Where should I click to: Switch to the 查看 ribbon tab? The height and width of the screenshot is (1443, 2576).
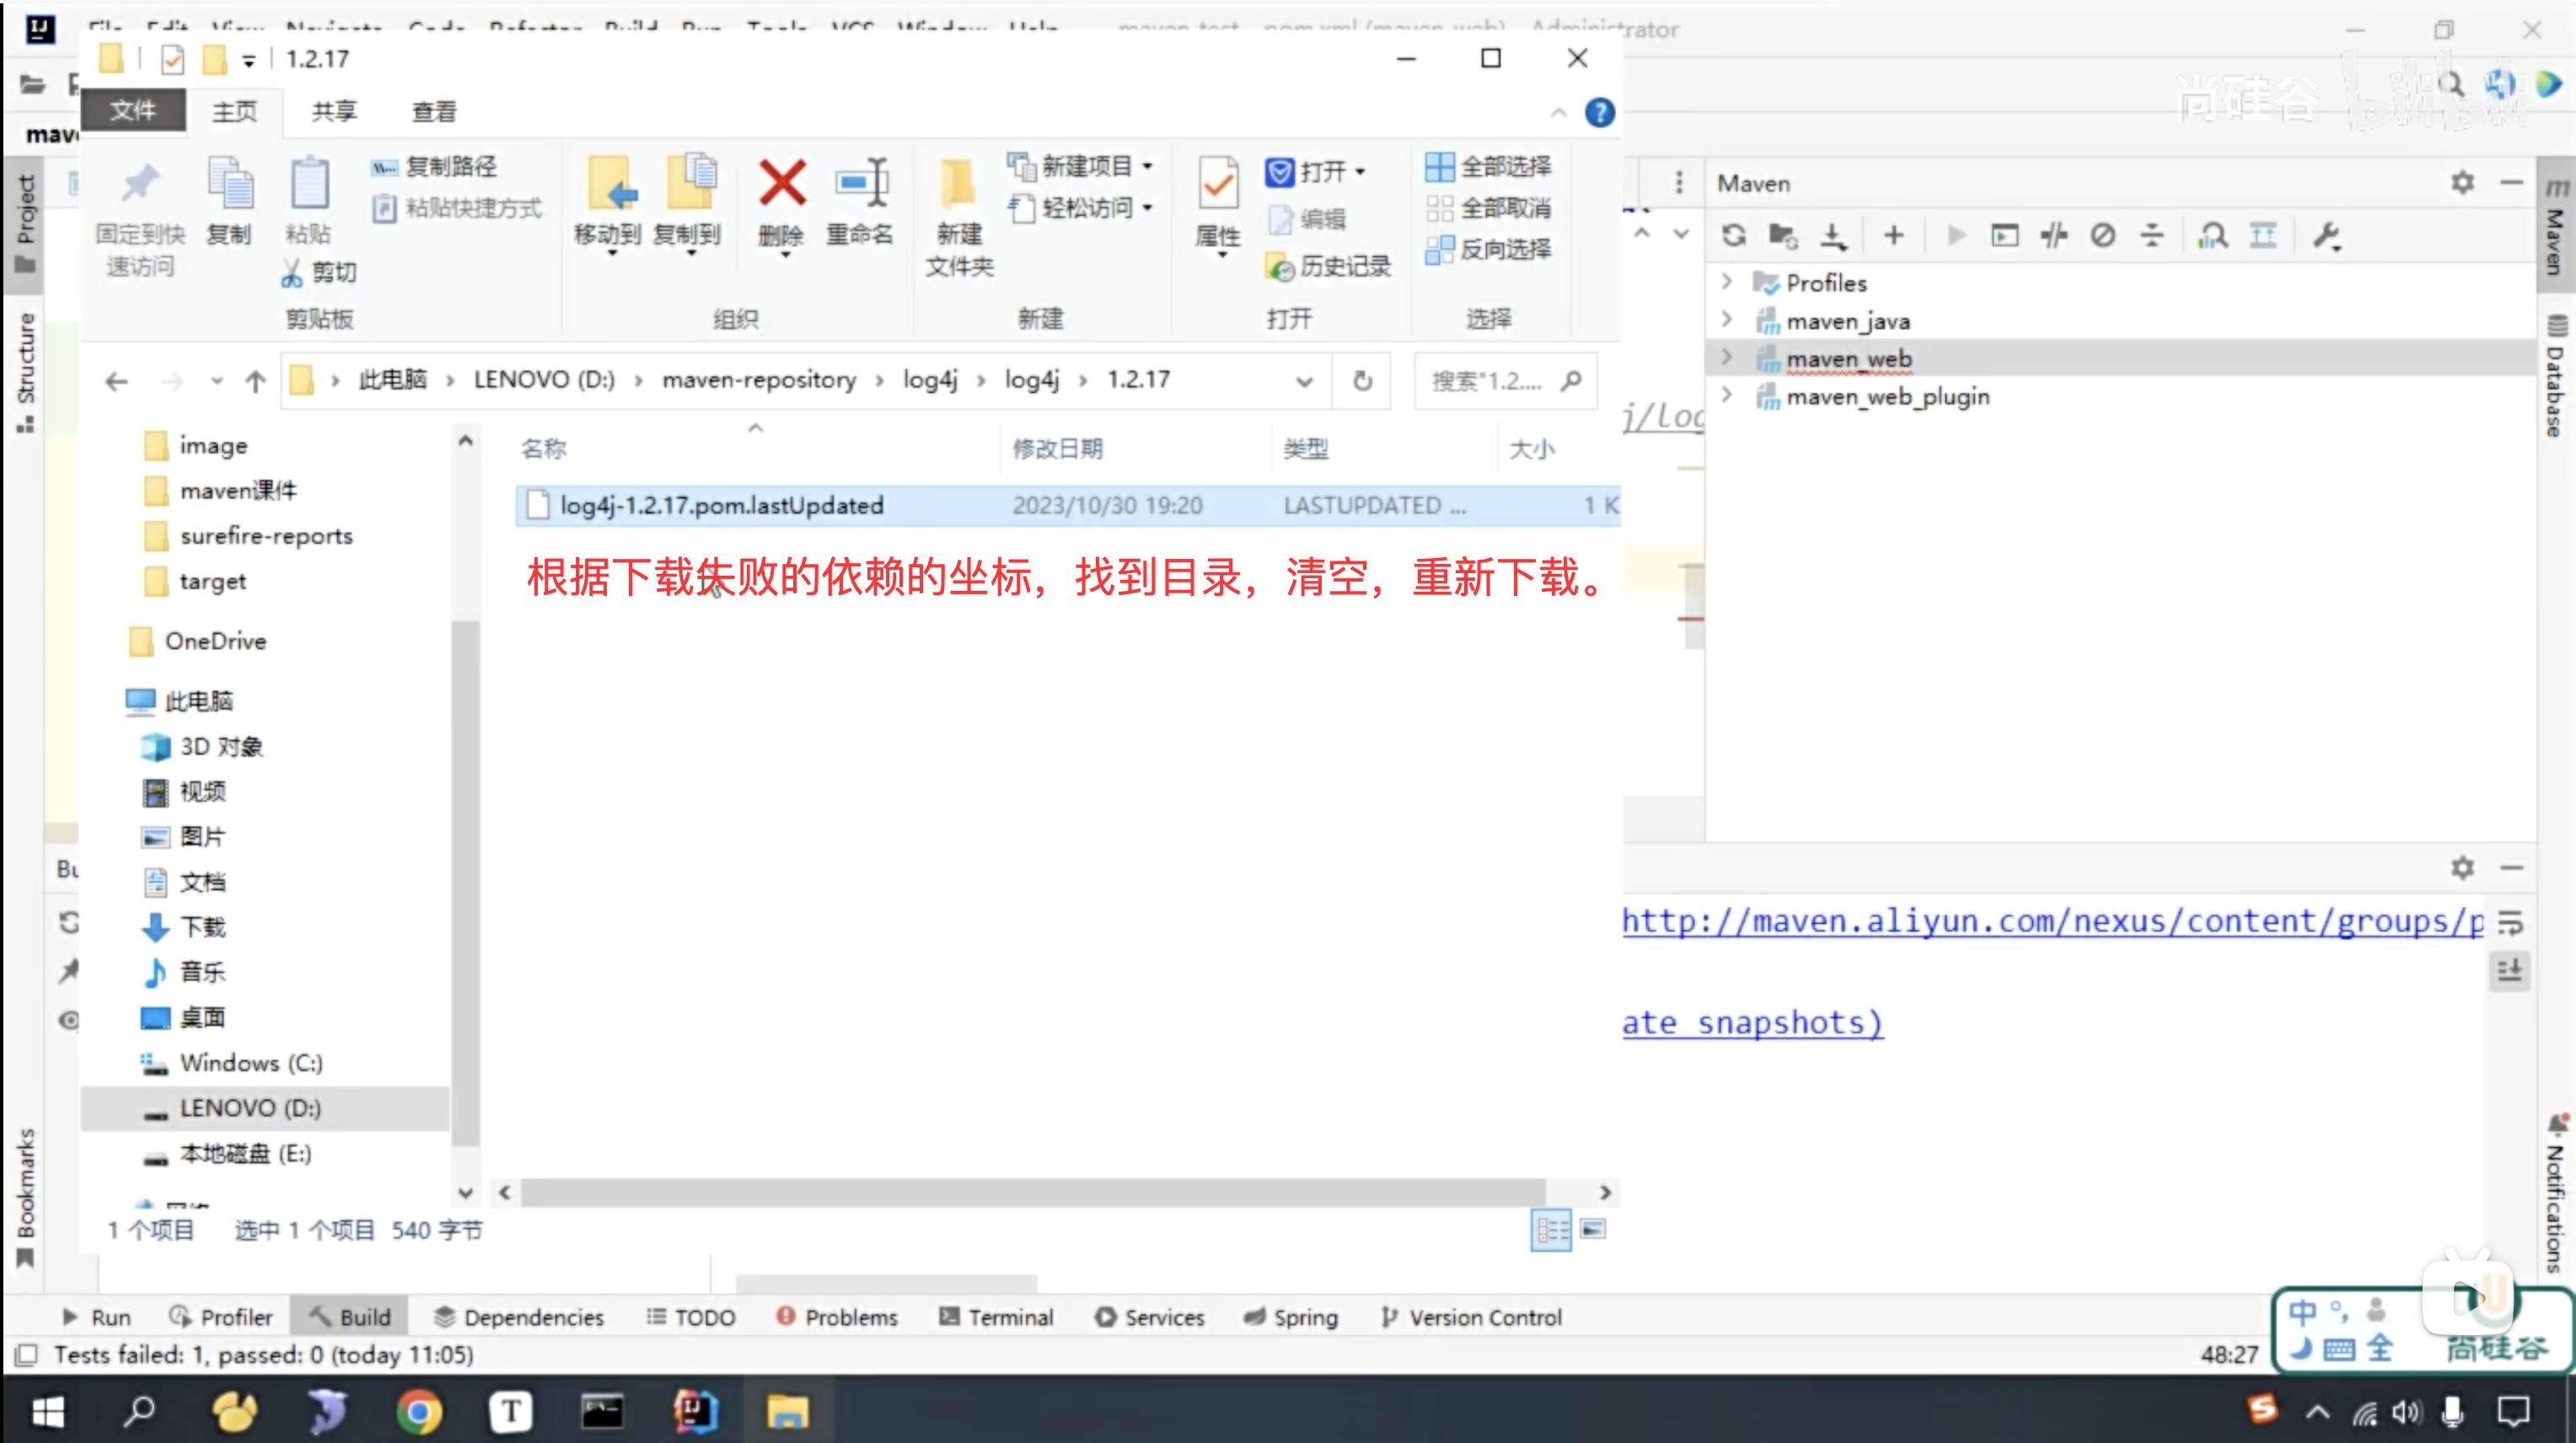tap(433, 112)
